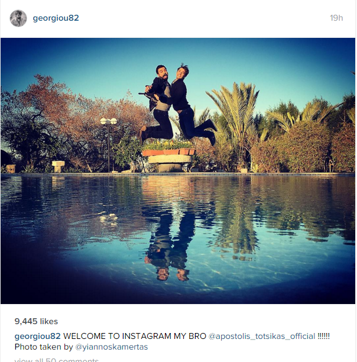Open georgiou82's profile avatar picture
The height and width of the screenshot is (362, 357).
point(18,18)
